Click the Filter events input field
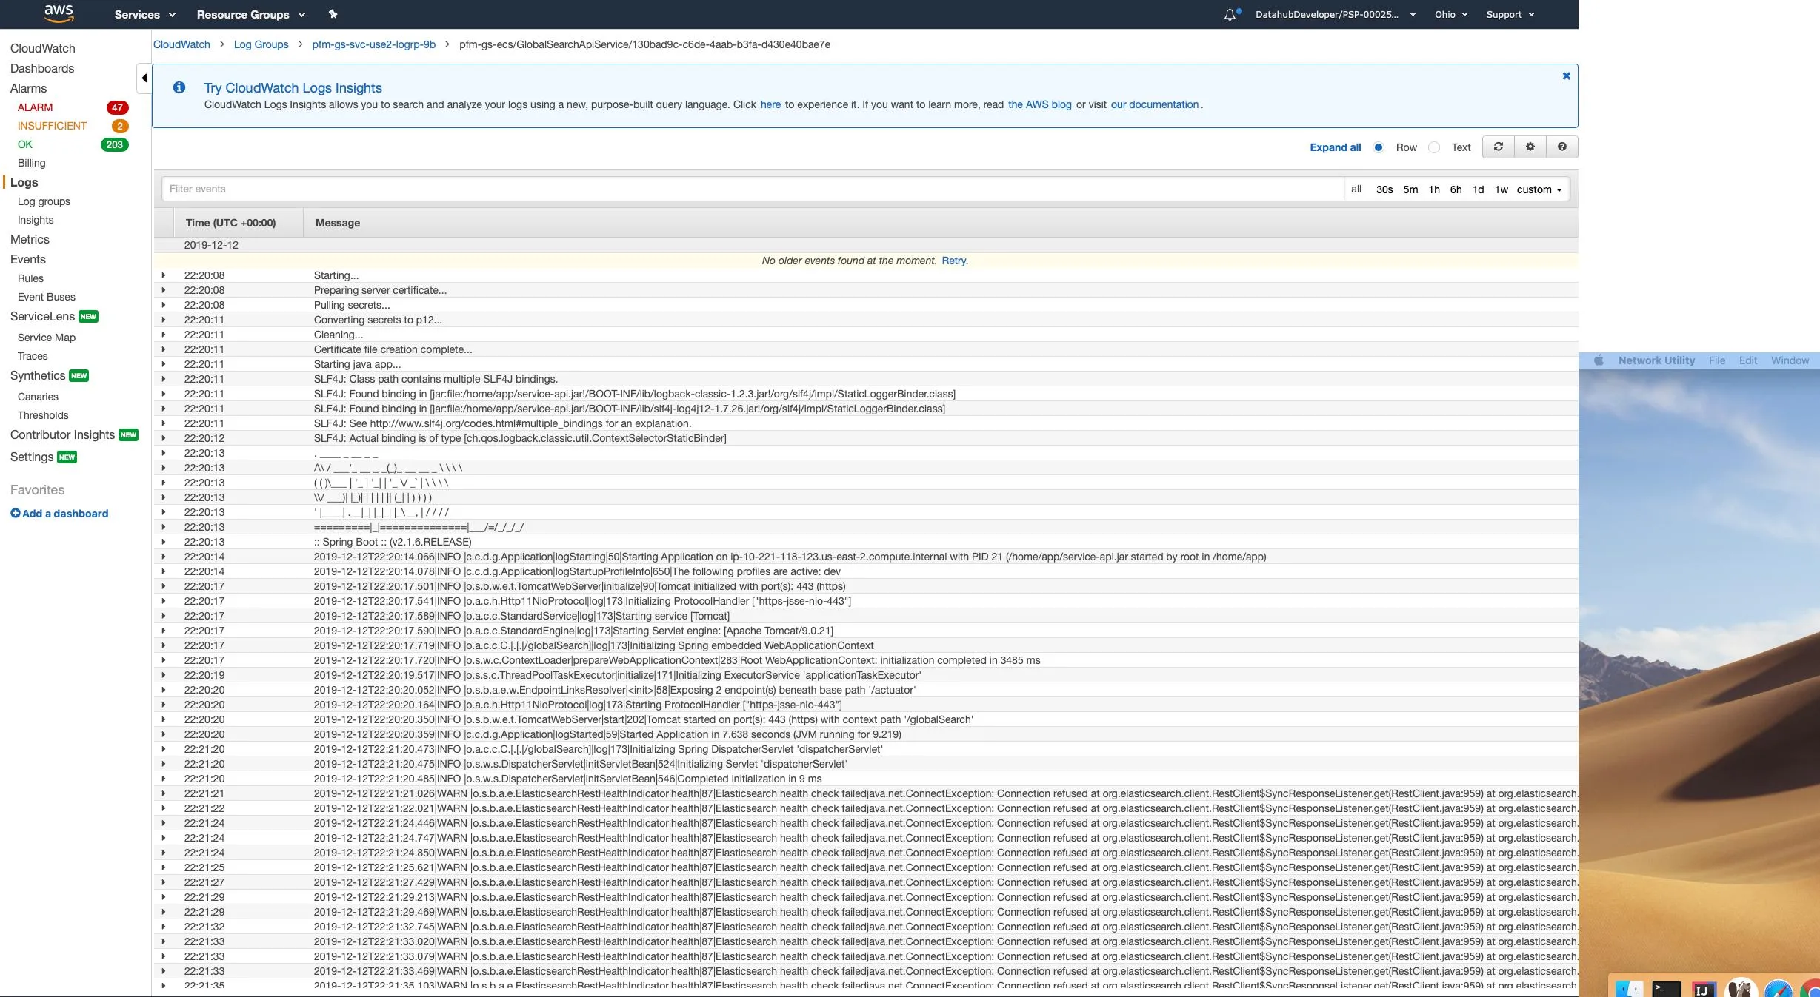This screenshot has height=997, width=1820. pos(752,189)
